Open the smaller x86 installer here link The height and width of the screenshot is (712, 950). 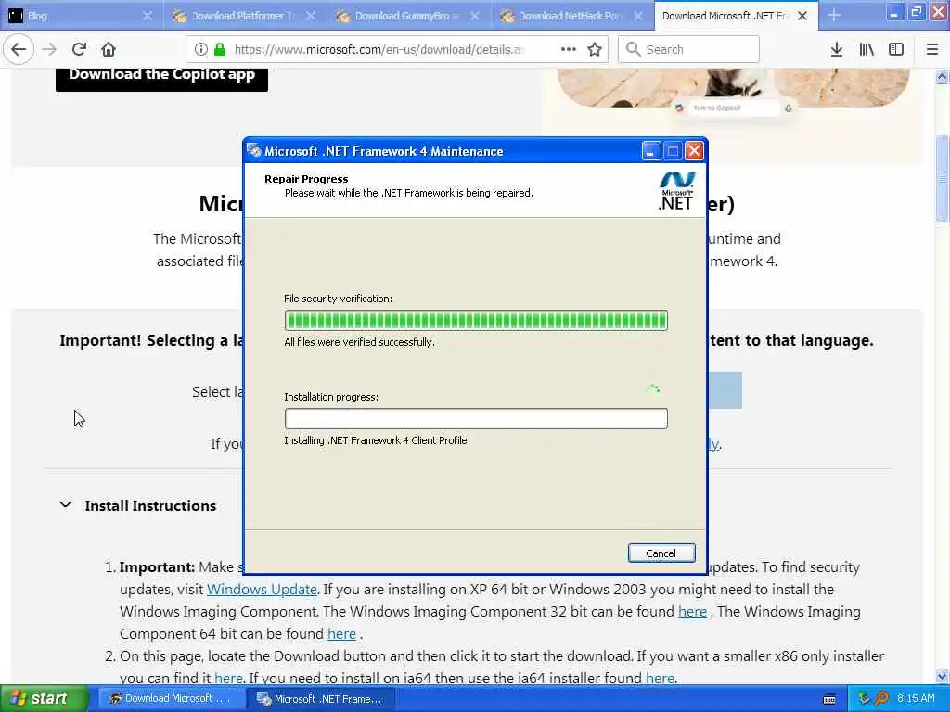(x=228, y=678)
